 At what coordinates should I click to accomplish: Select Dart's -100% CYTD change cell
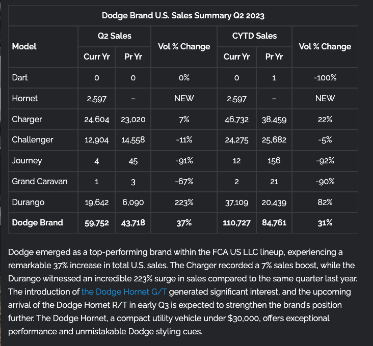[325, 78]
